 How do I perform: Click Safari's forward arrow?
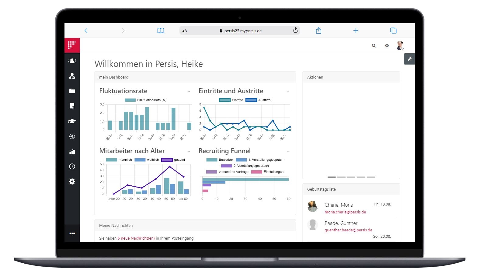tap(123, 30)
